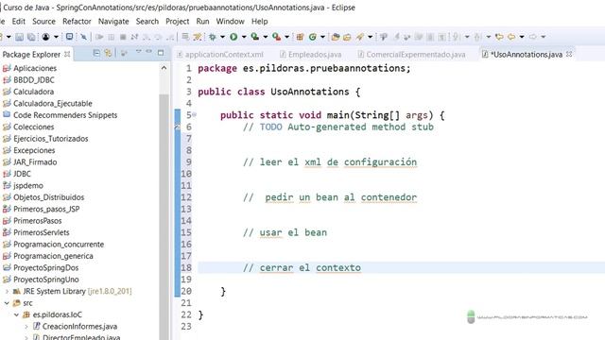Collapse the src folder node
The image size is (605, 340).
[7, 303]
